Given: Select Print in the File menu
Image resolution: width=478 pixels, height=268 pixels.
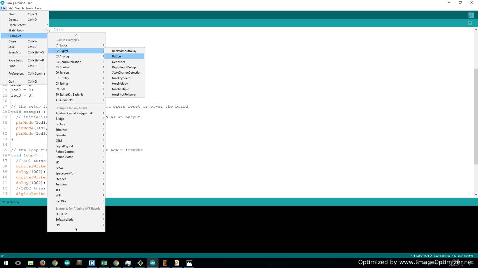Looking at the screenshot, I should (25, 66).
